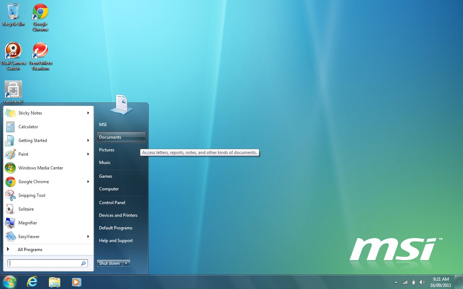The width and height of the screenshot is (463, 289).
Task: Click the Show desktop strip at taskbar end
Action: tap(458, 282)
